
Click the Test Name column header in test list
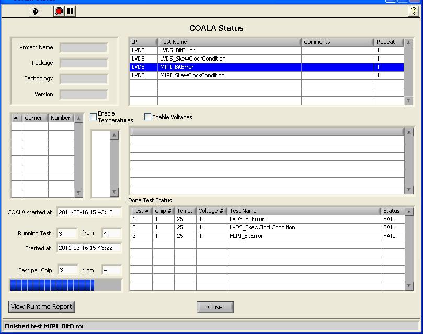[x=230, y=42]
